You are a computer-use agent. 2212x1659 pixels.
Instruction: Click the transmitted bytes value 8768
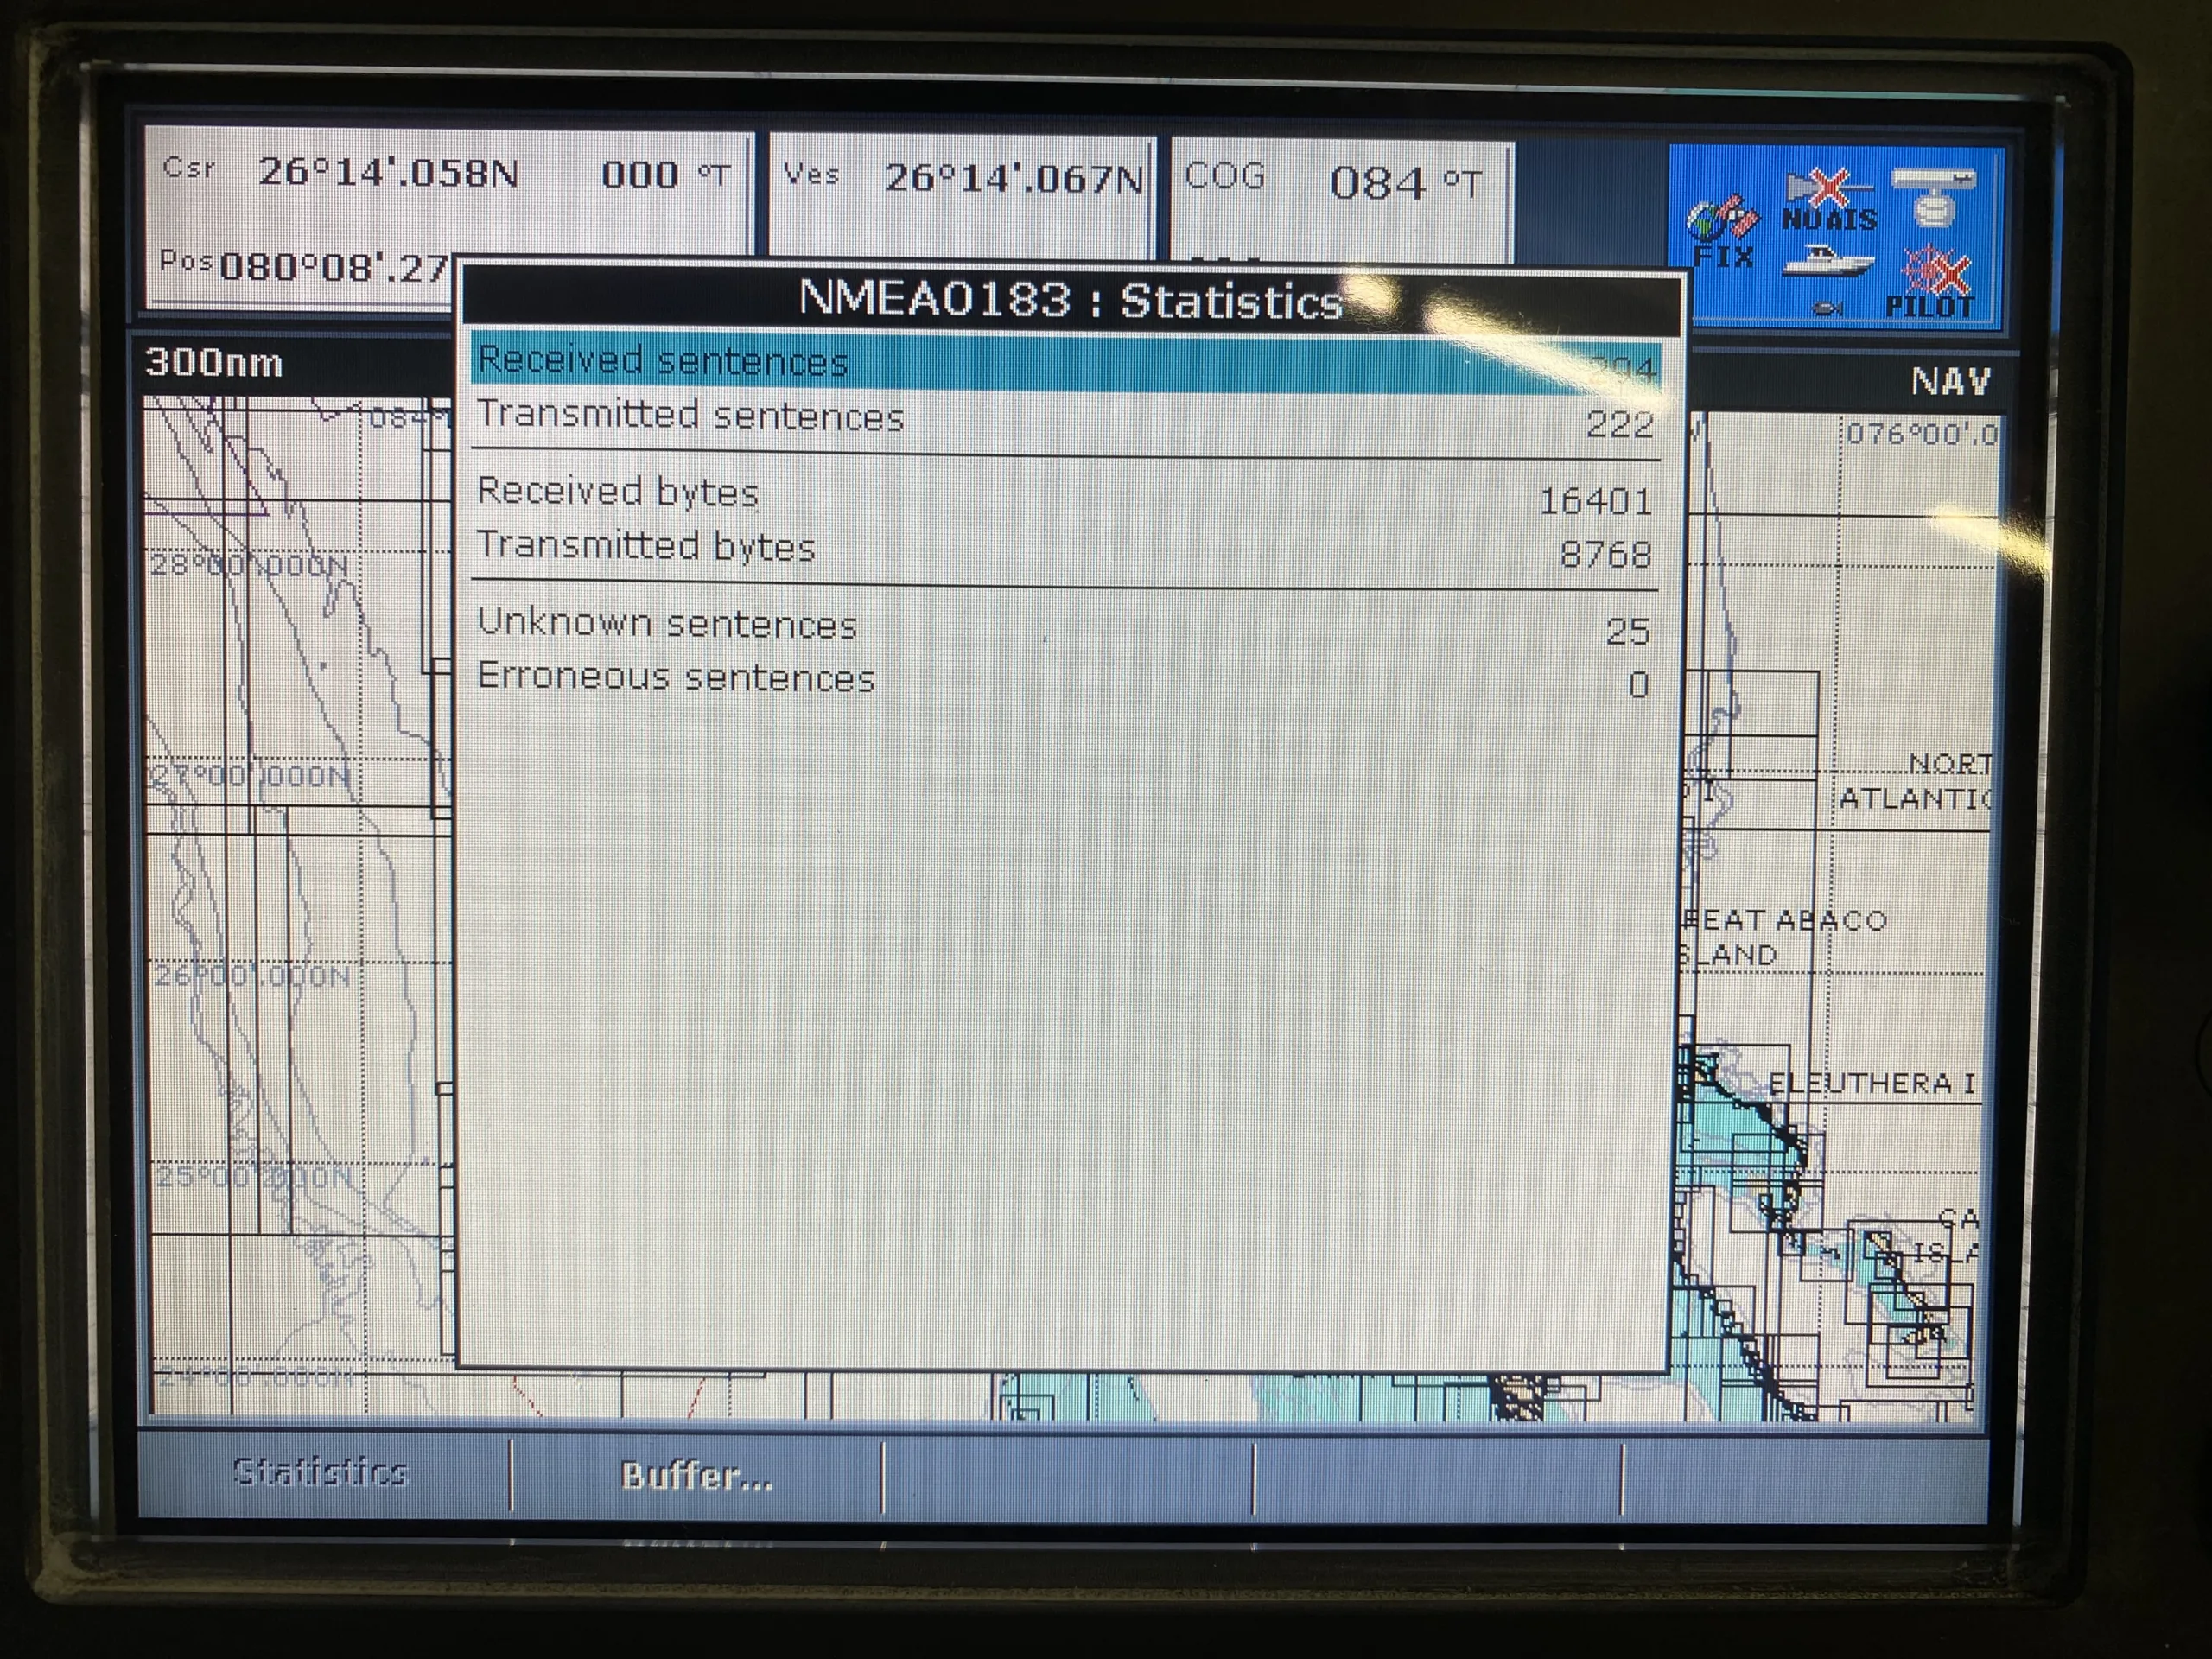[1606, 554]
